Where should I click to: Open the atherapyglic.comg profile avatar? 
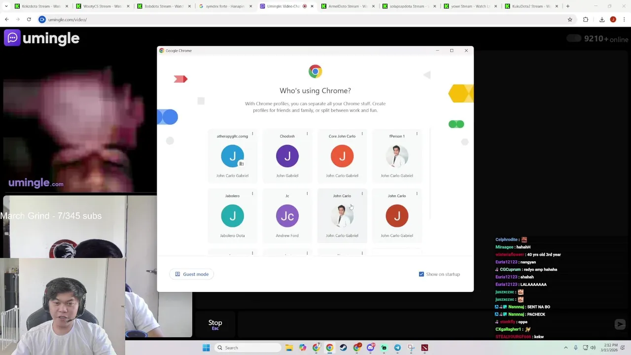click(232, 156)
